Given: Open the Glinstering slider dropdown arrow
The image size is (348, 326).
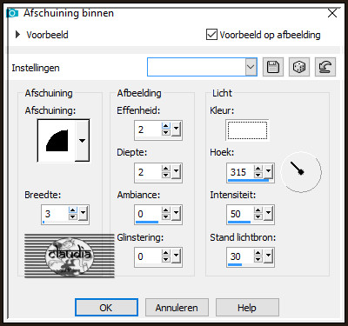Looking at the screenshot, I should [176, 256].
